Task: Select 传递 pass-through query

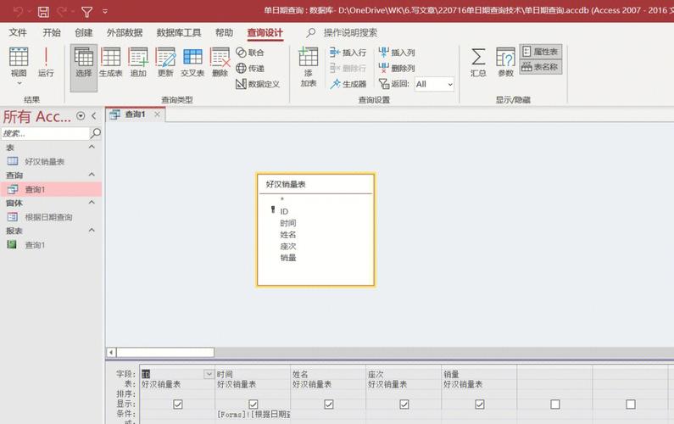Action: 250,69
